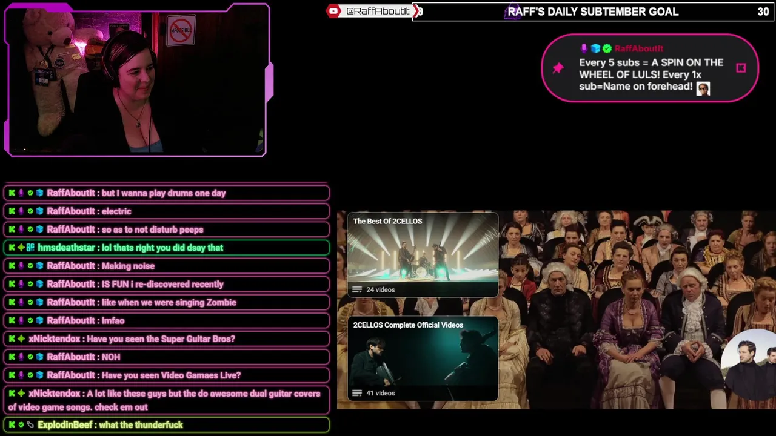The height and width of the screenshot is (436, 776).
Task: Click message 'like when we were singing Zombie'
Action: click(x=169, y=302)
